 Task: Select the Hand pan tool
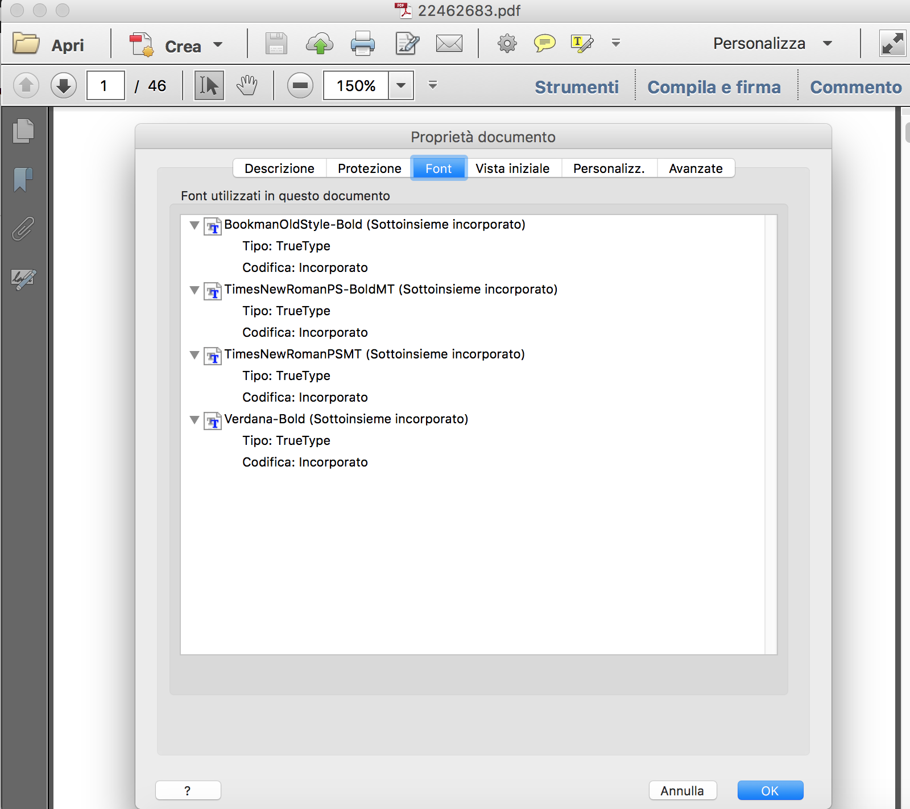pyautogui.click(x=247, y=86)
